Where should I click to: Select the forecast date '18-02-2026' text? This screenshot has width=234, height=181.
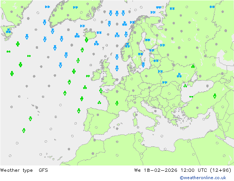161,170
